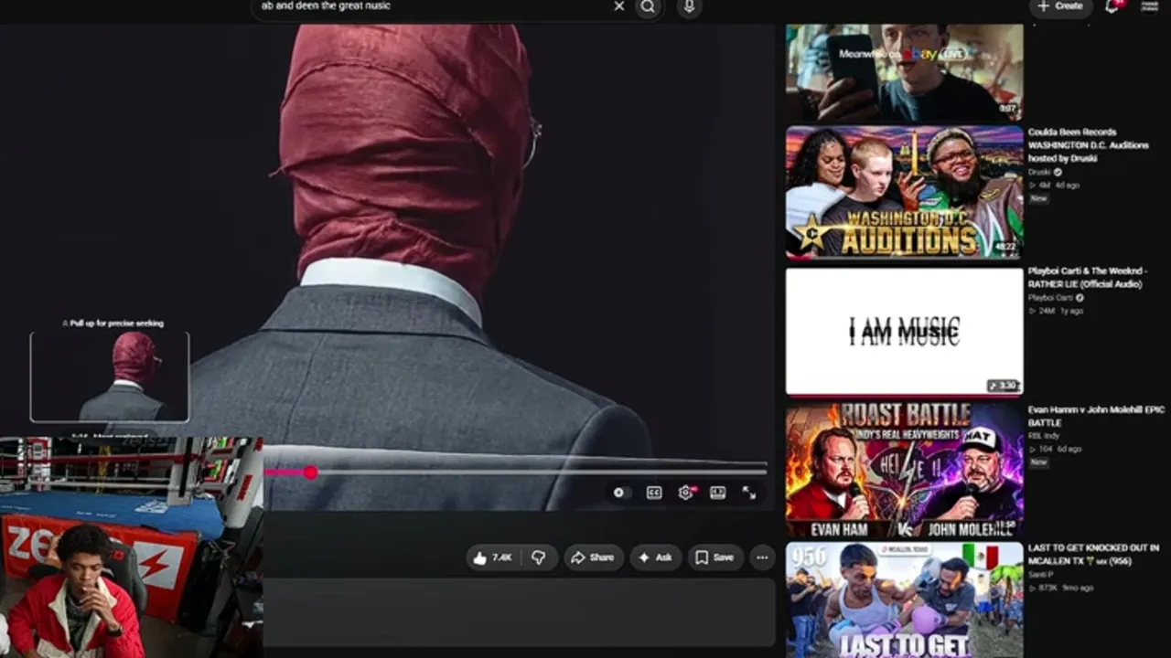Open the three-dot more actions menu

(762, 557)
